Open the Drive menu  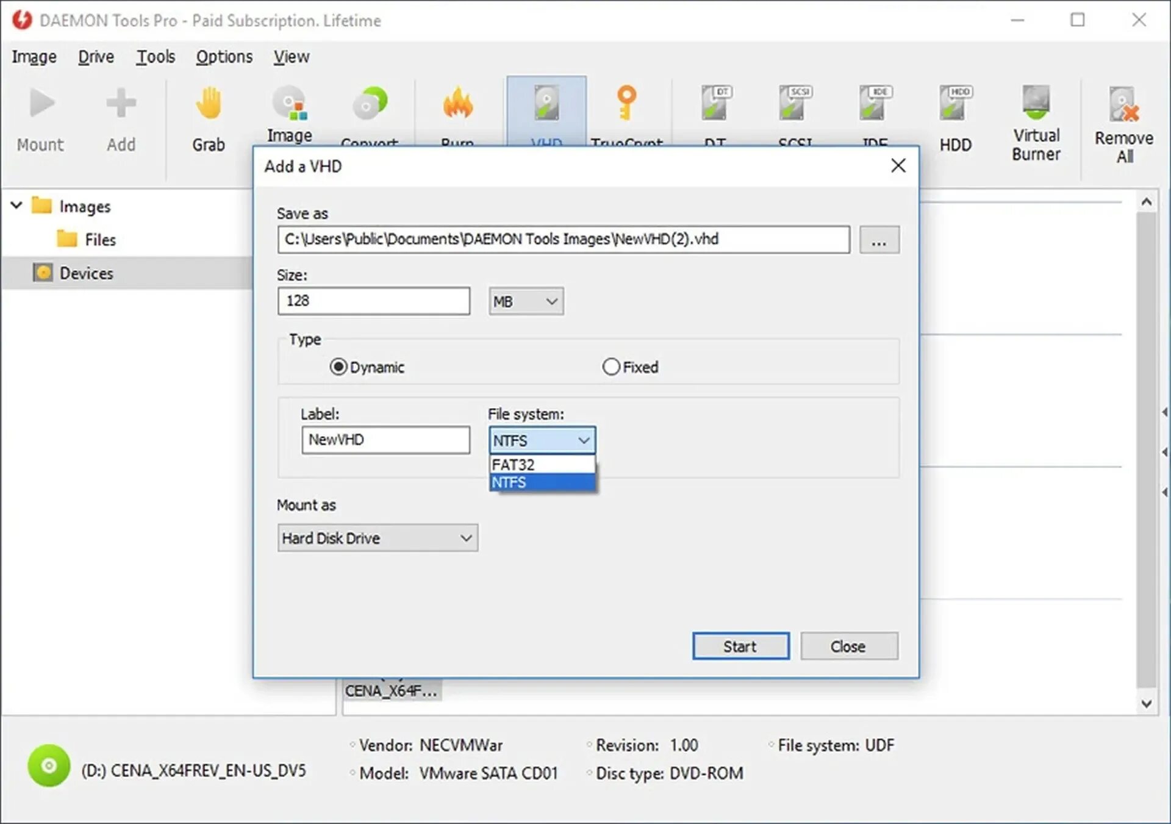[96, 57]
